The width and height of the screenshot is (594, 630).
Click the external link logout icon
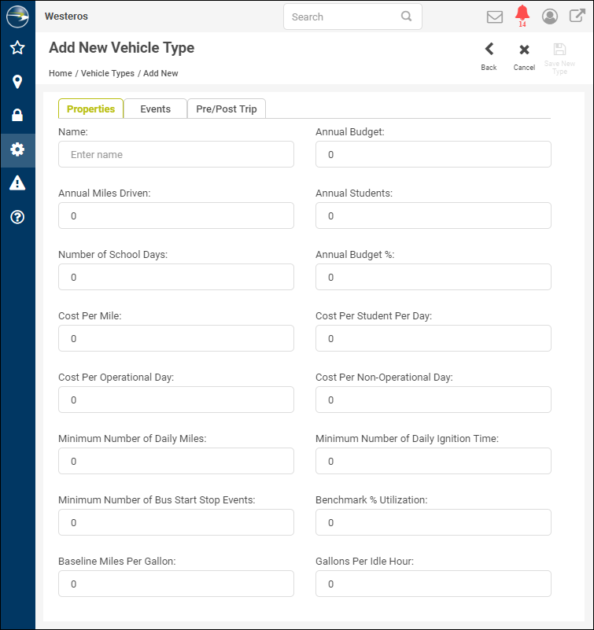pyautogui.click(x=577, y=16)
